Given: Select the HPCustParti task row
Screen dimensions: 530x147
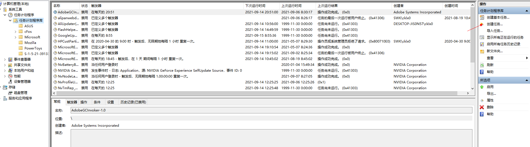Looking at the screenshot, I should (261, 41).
